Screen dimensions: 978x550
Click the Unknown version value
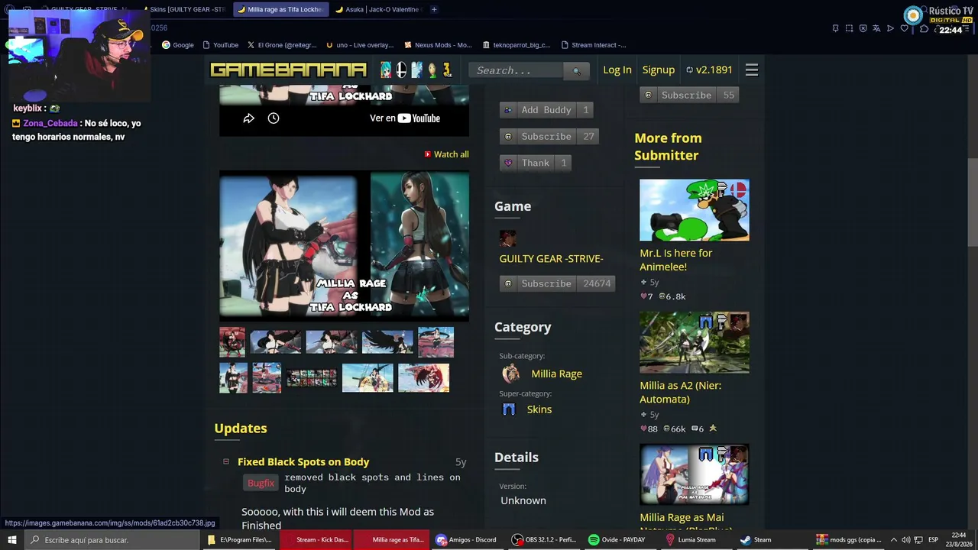click(523, 500)
